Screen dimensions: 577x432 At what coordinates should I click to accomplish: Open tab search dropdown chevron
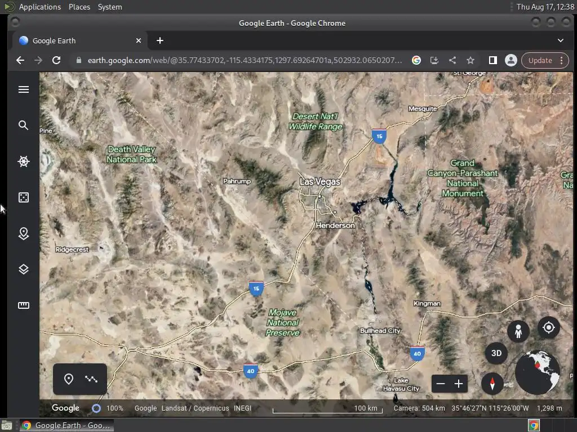pyautogui.click(x=561, y=40)
